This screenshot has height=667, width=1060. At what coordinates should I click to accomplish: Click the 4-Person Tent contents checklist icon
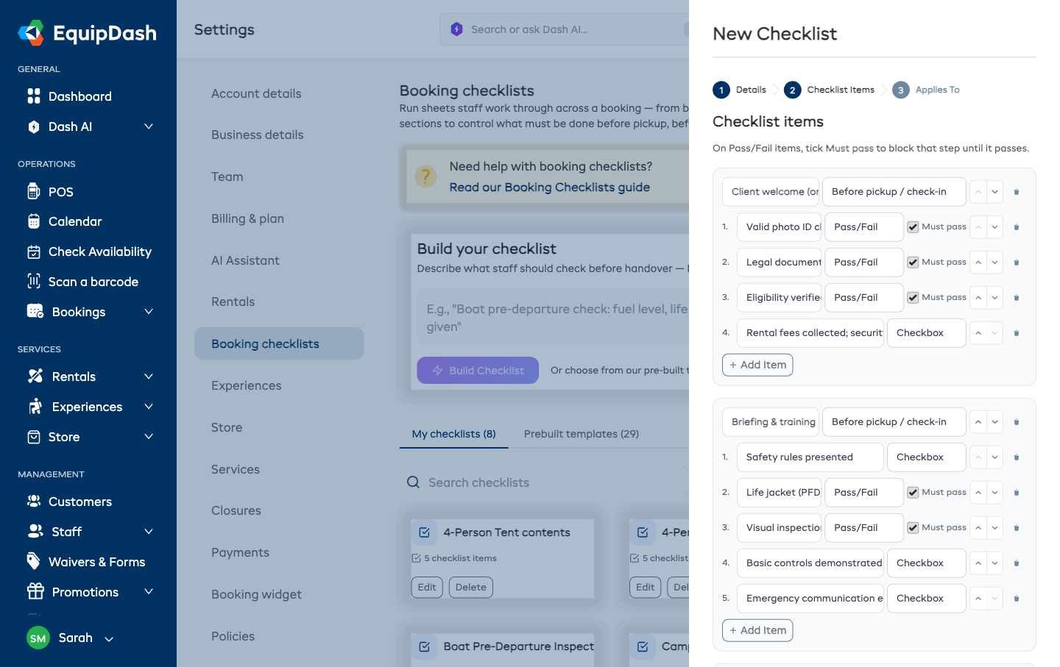click(425, 532)
